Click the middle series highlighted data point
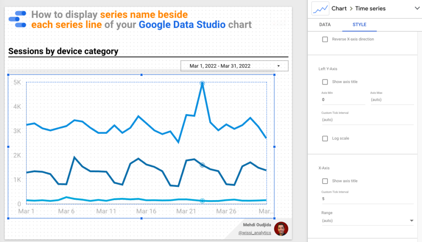The width and height of the screenshot is (422, 242). coord(202,165)
